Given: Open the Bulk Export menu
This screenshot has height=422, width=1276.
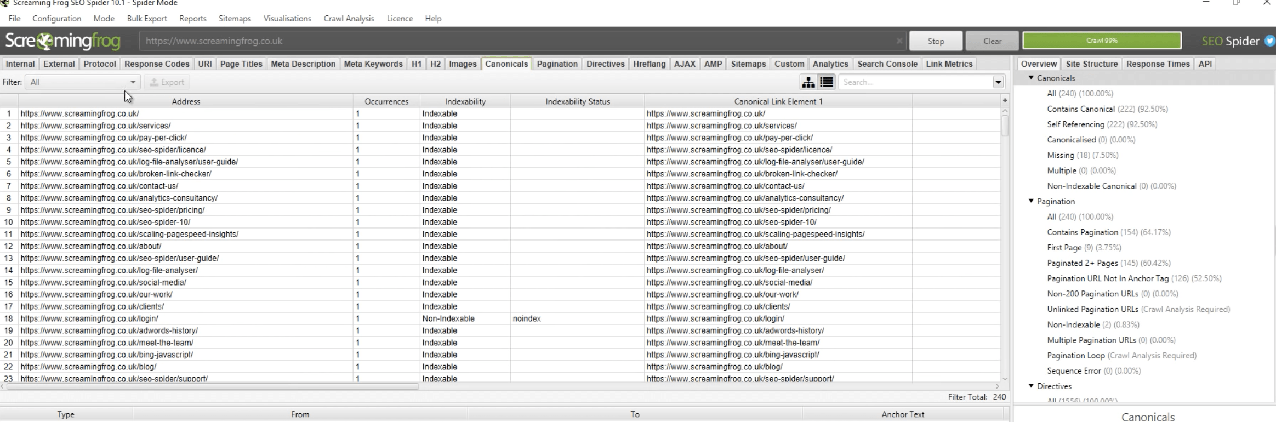Looking at the screenshot, I should tap(147, 18).
